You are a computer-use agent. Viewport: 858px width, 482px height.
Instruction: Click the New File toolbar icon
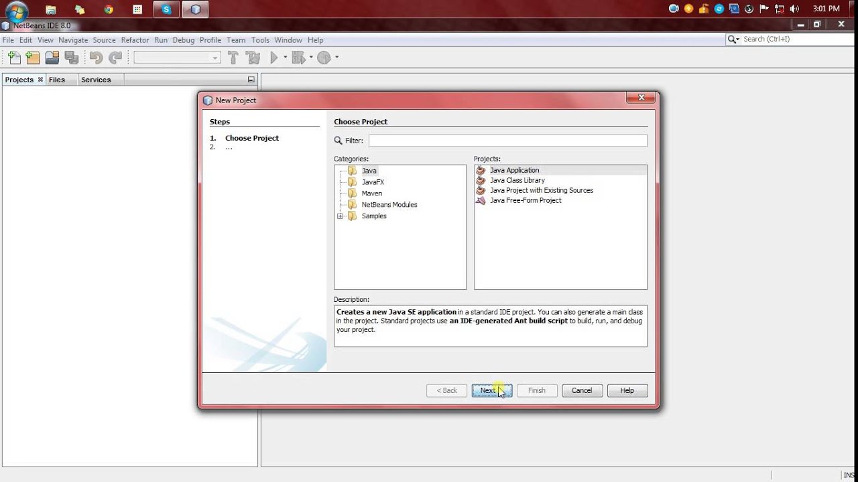(x=13, y=58)
